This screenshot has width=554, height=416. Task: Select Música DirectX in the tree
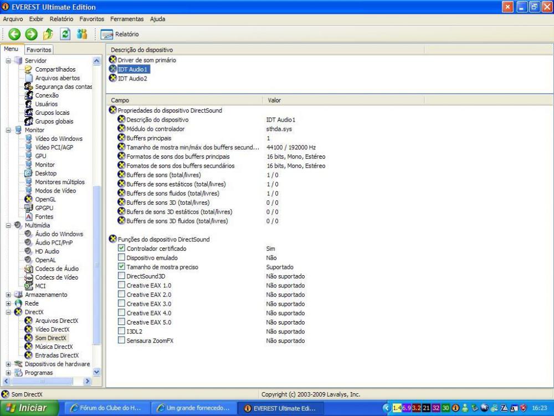pos(54,347)
